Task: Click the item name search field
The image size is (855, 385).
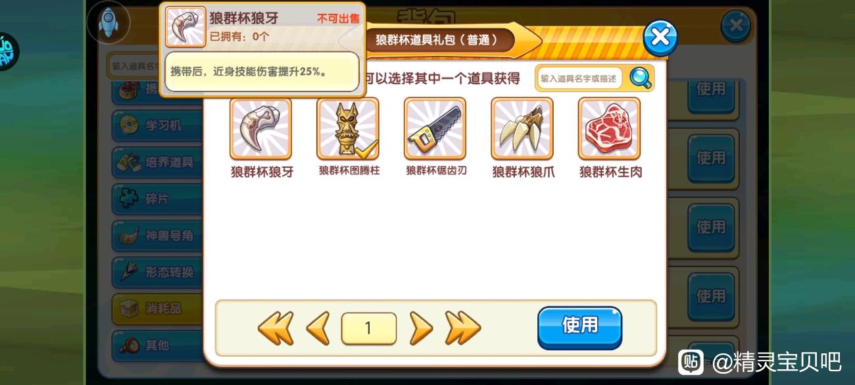Action: [579, 78]
